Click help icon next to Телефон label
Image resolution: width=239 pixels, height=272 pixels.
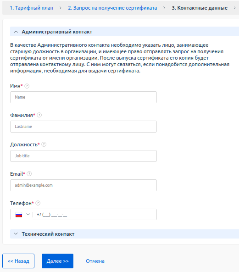(38, 203)
